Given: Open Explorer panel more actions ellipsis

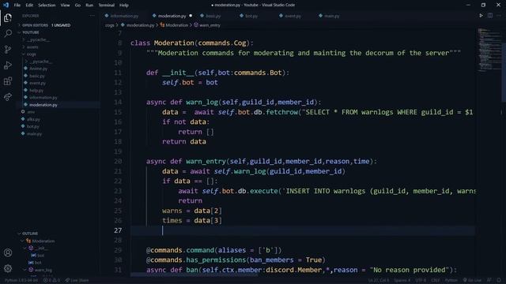Looking at the screenshot, I should pos(93,16).
